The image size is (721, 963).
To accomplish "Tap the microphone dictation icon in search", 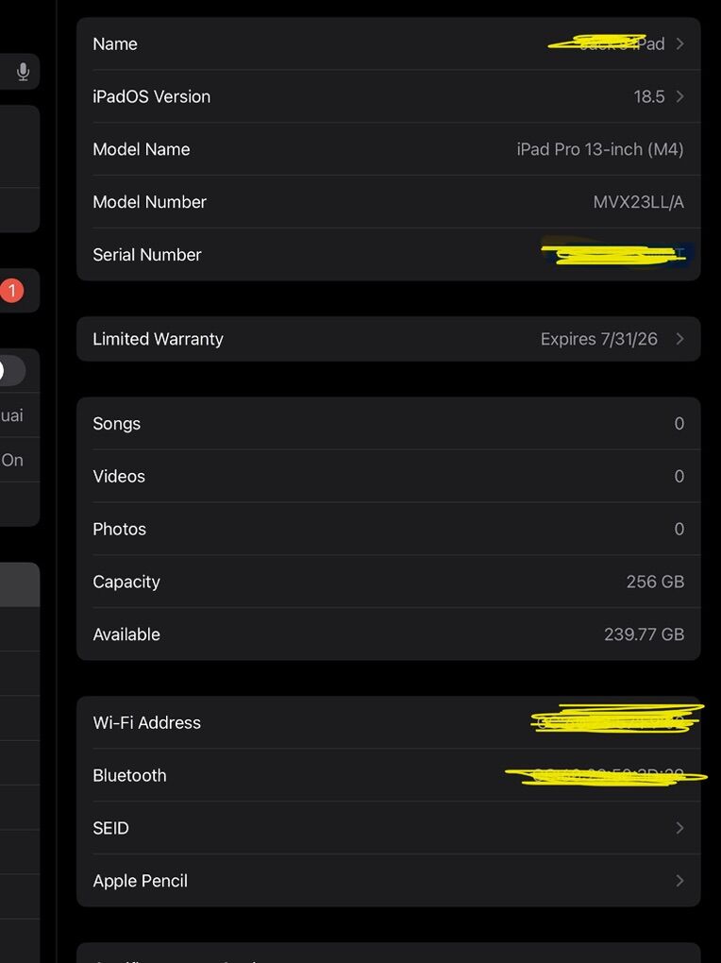I will coord(24,72).
